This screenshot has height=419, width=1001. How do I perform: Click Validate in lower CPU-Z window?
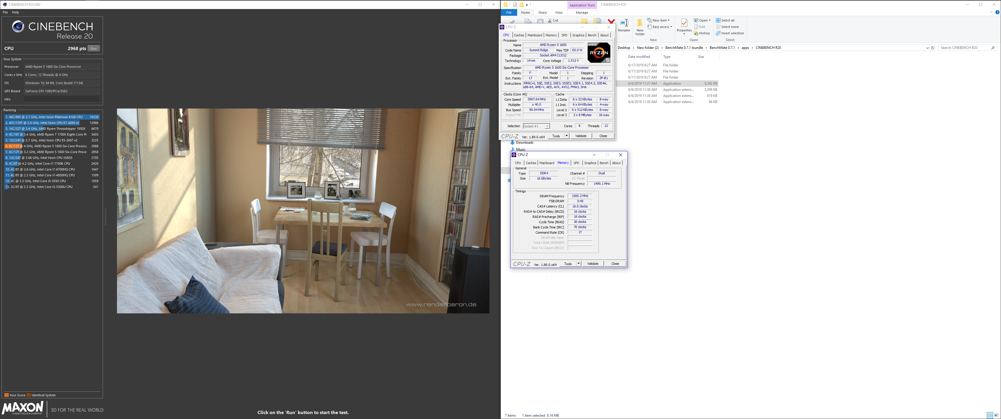pyautogui.click(x=593, y=264)
